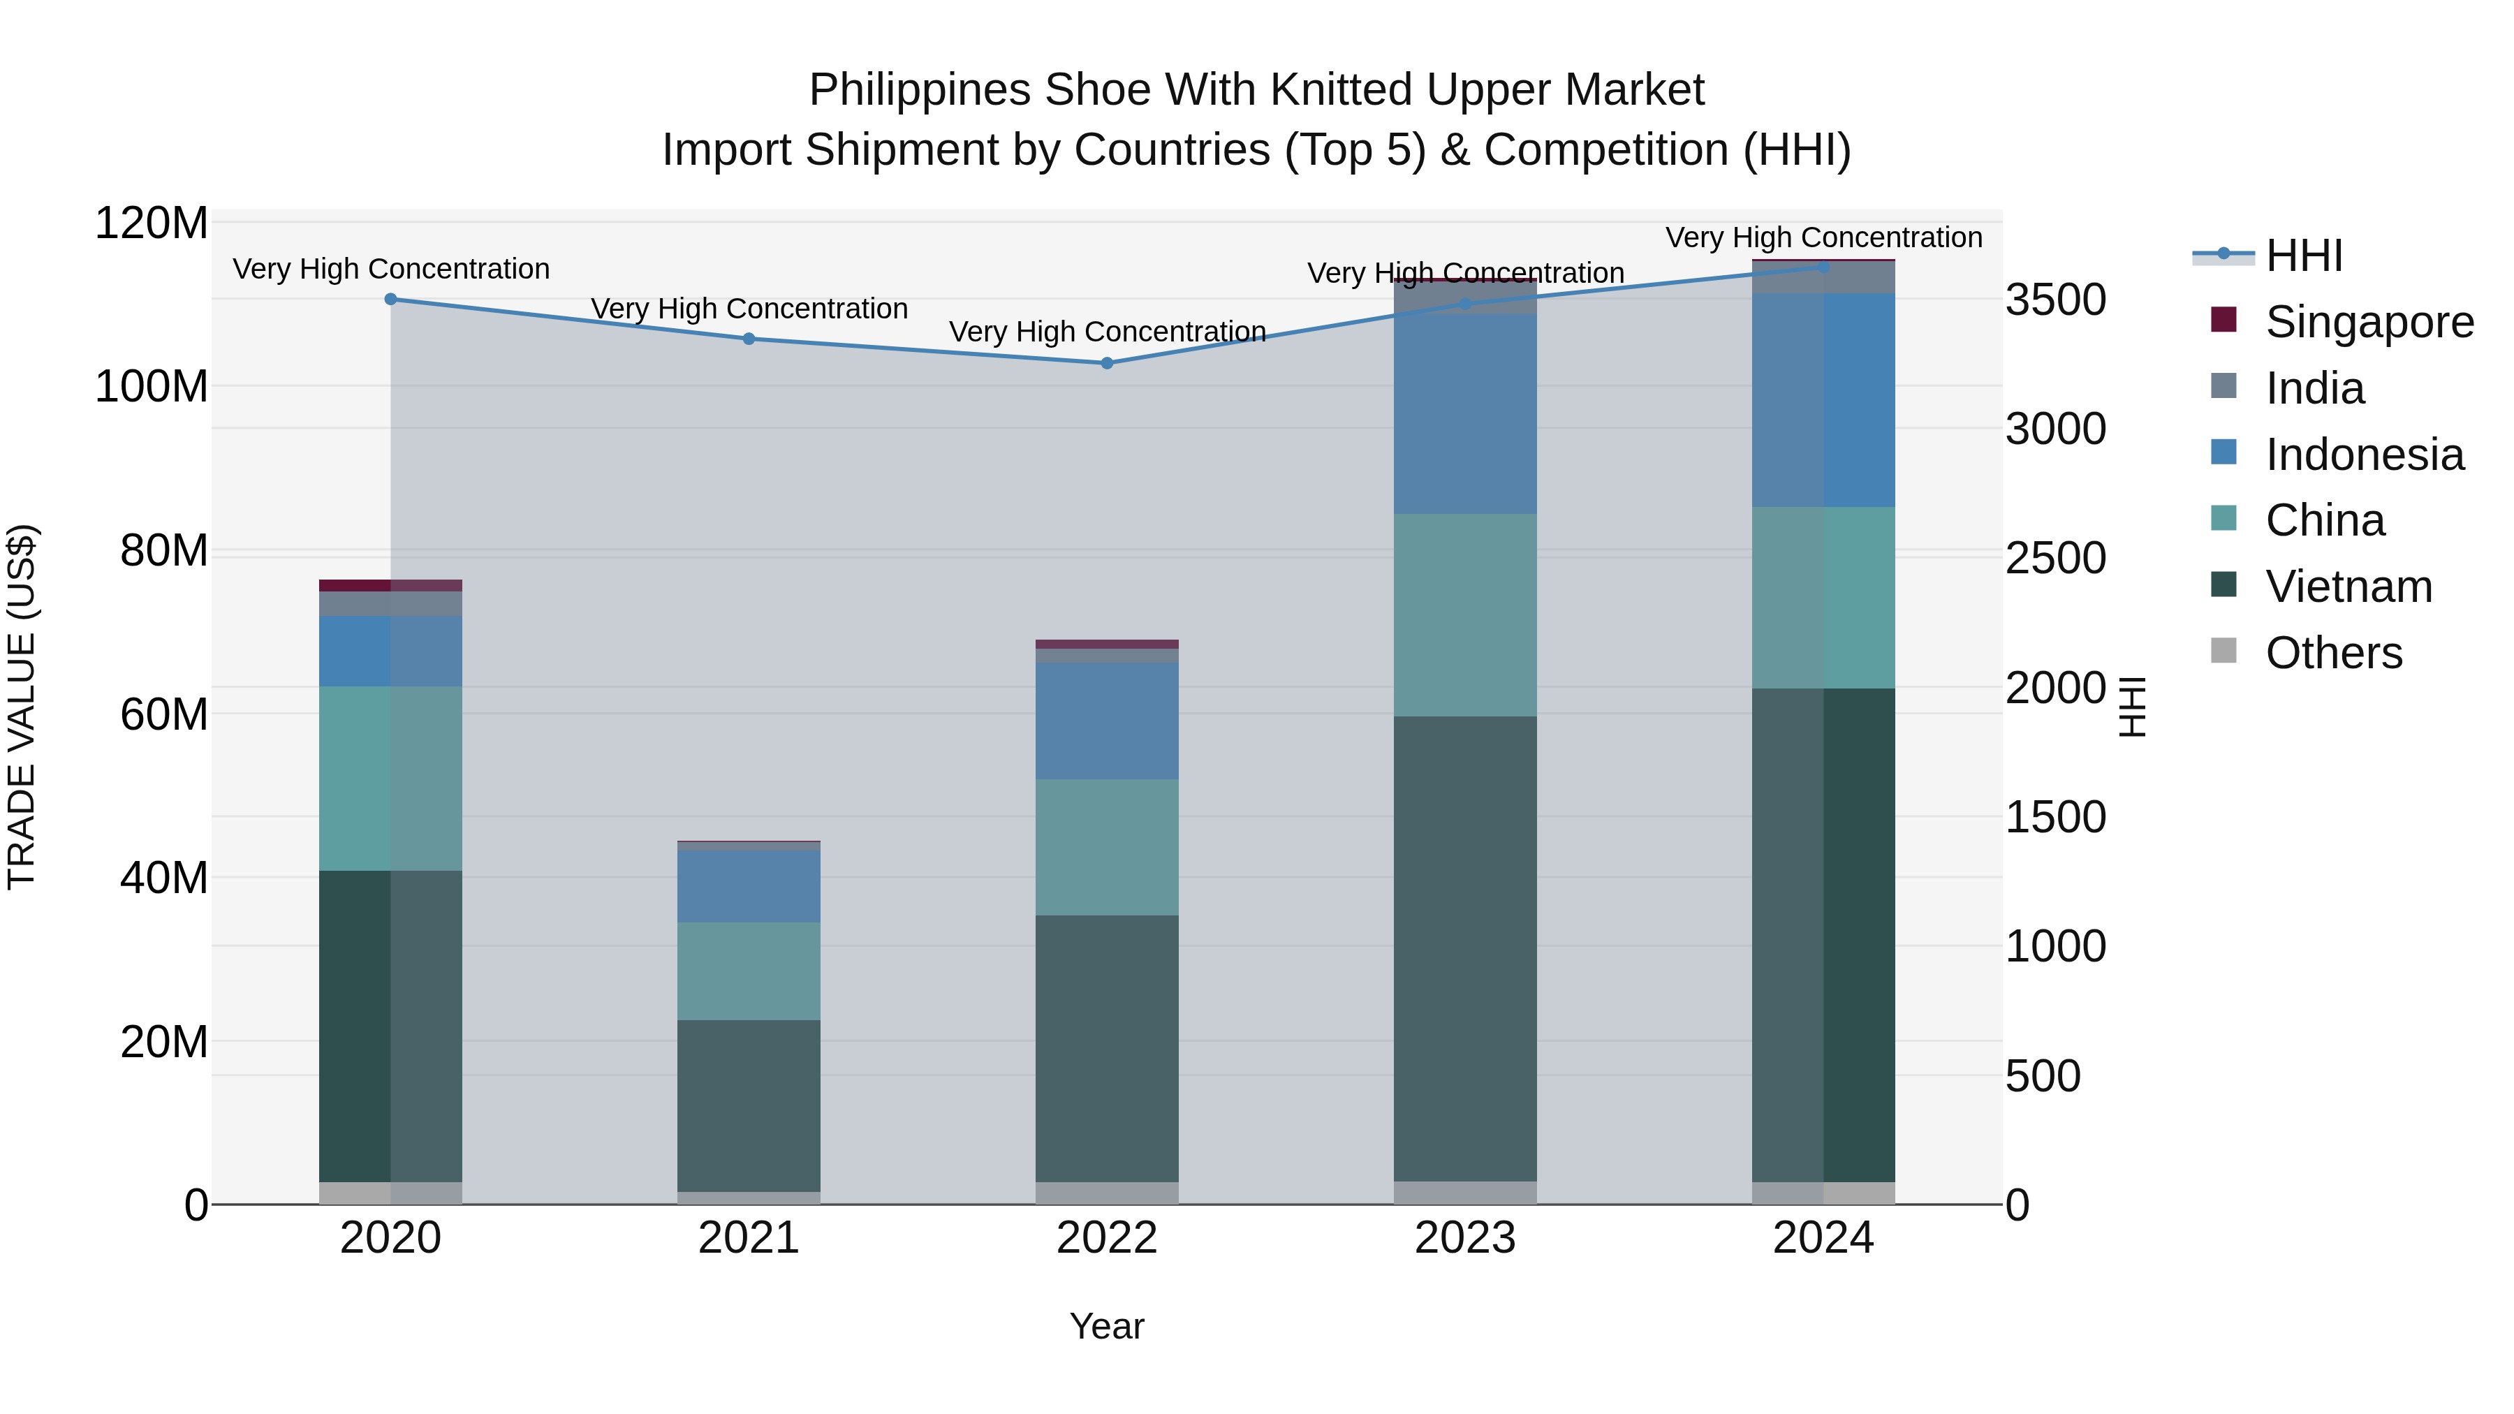Click the x-axis label 2022
2514x1414 pixels.
click(x=1107, y=1238)
